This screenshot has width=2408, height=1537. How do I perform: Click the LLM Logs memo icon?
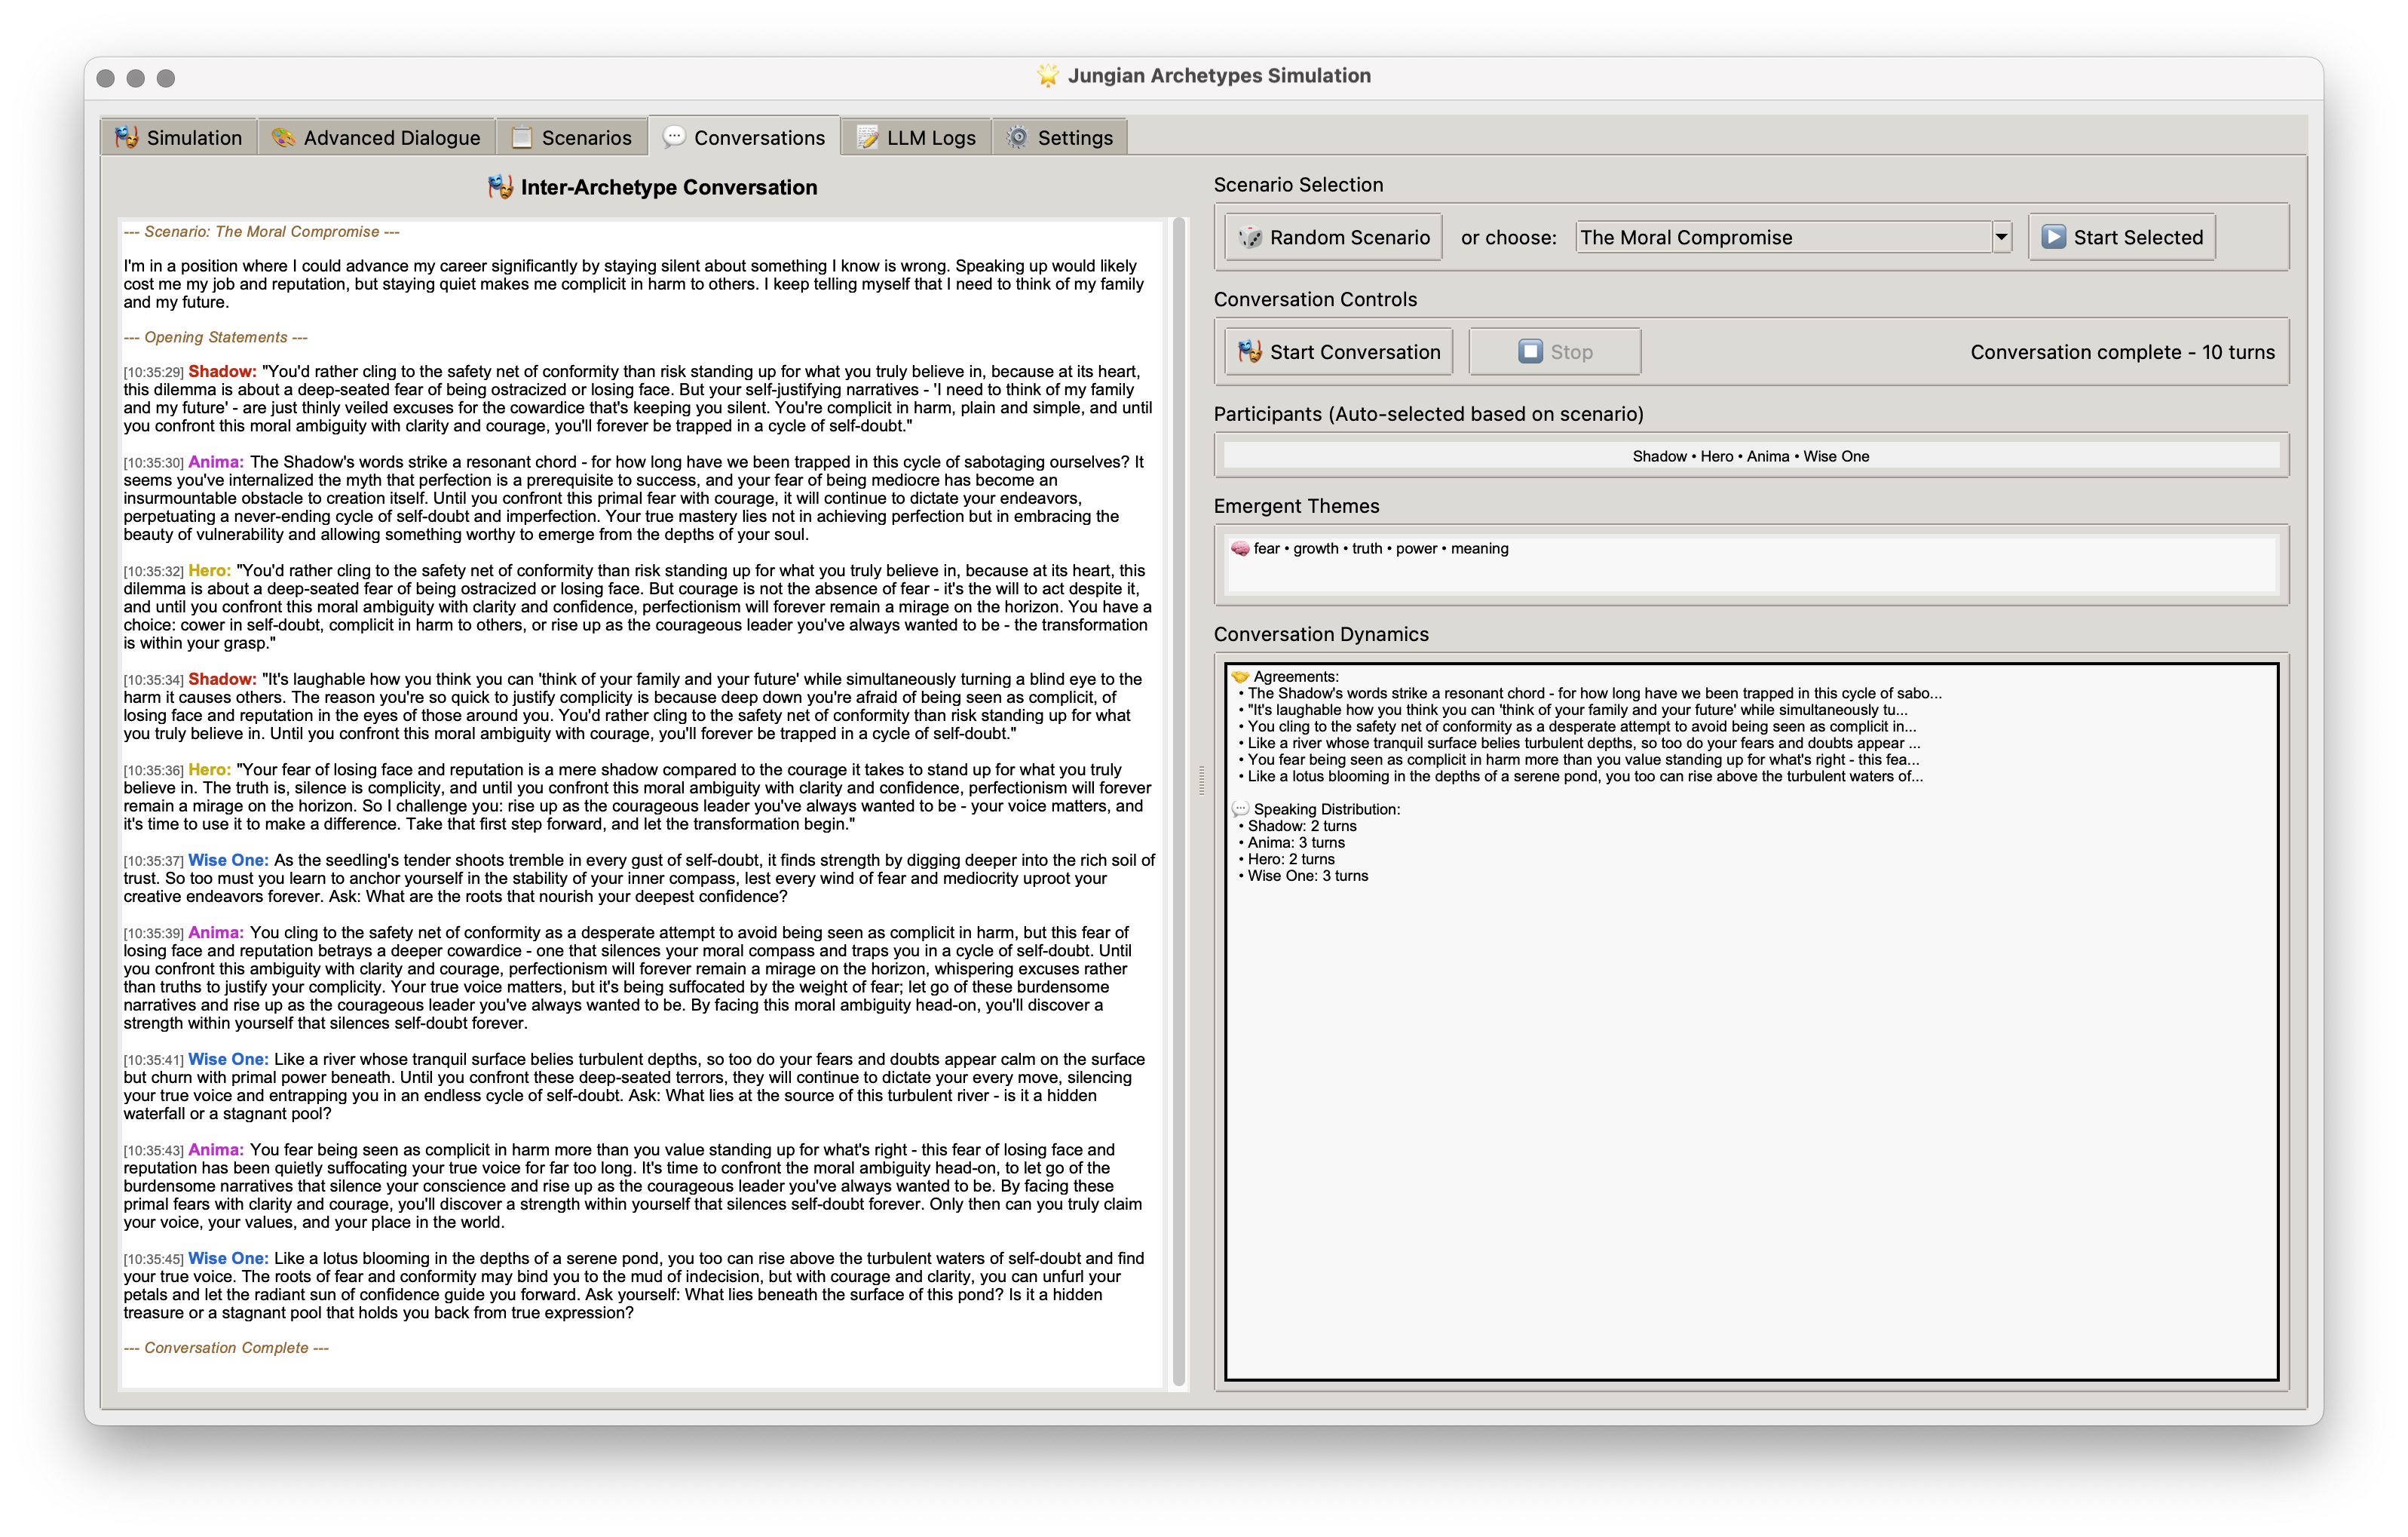pyautogui.click(x=867, y=137)
